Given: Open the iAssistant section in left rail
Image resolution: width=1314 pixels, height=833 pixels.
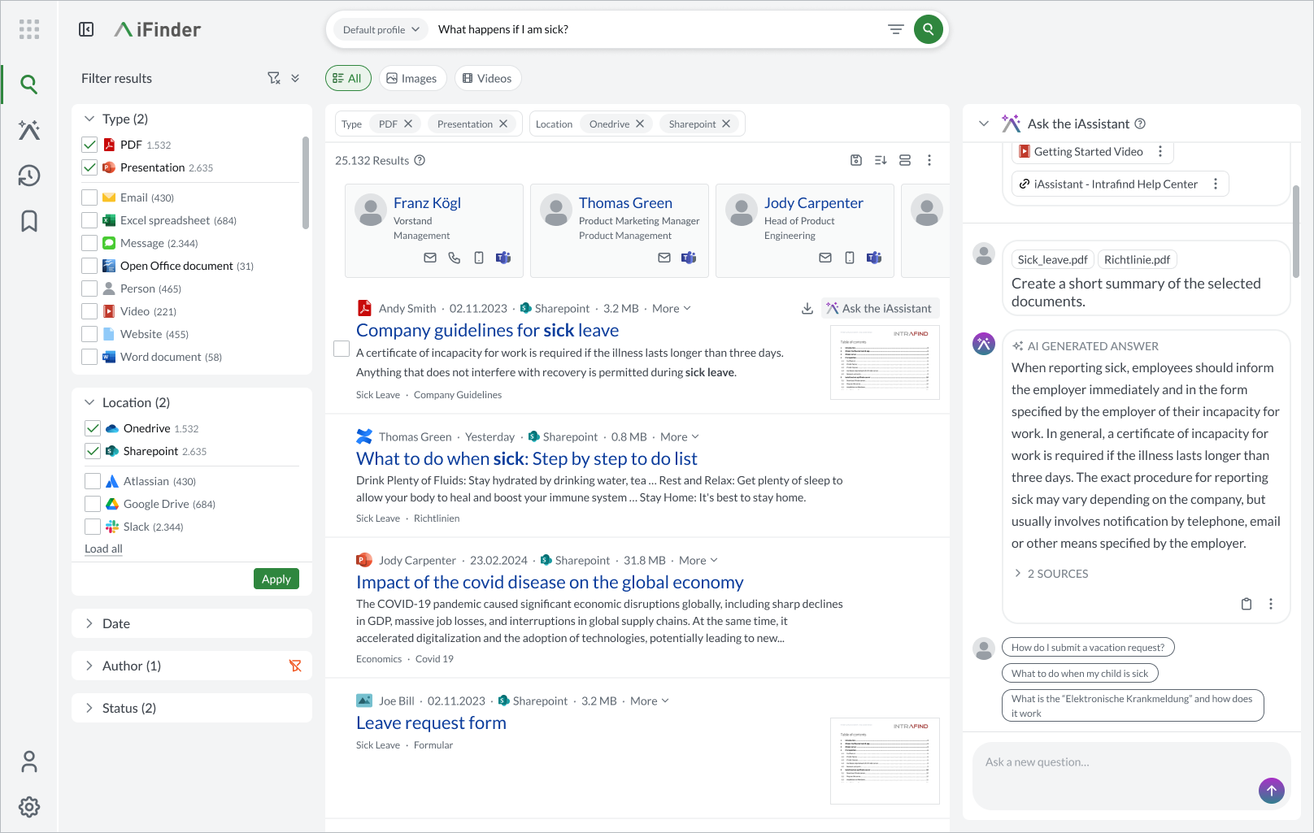Looking at the screenshot, I should point(29,130).
